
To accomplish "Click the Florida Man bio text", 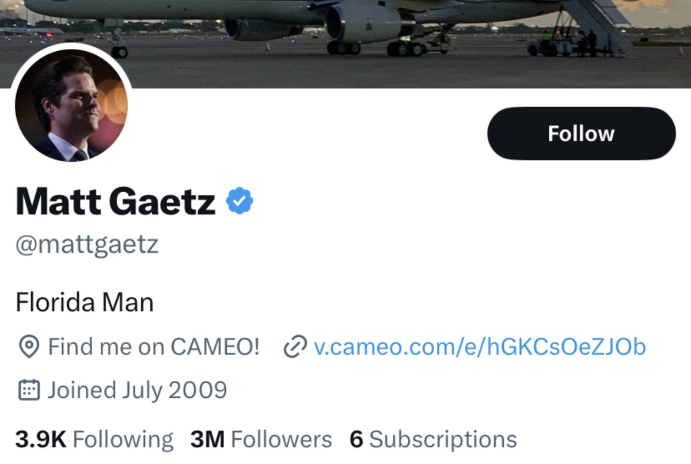I will 85,302.
